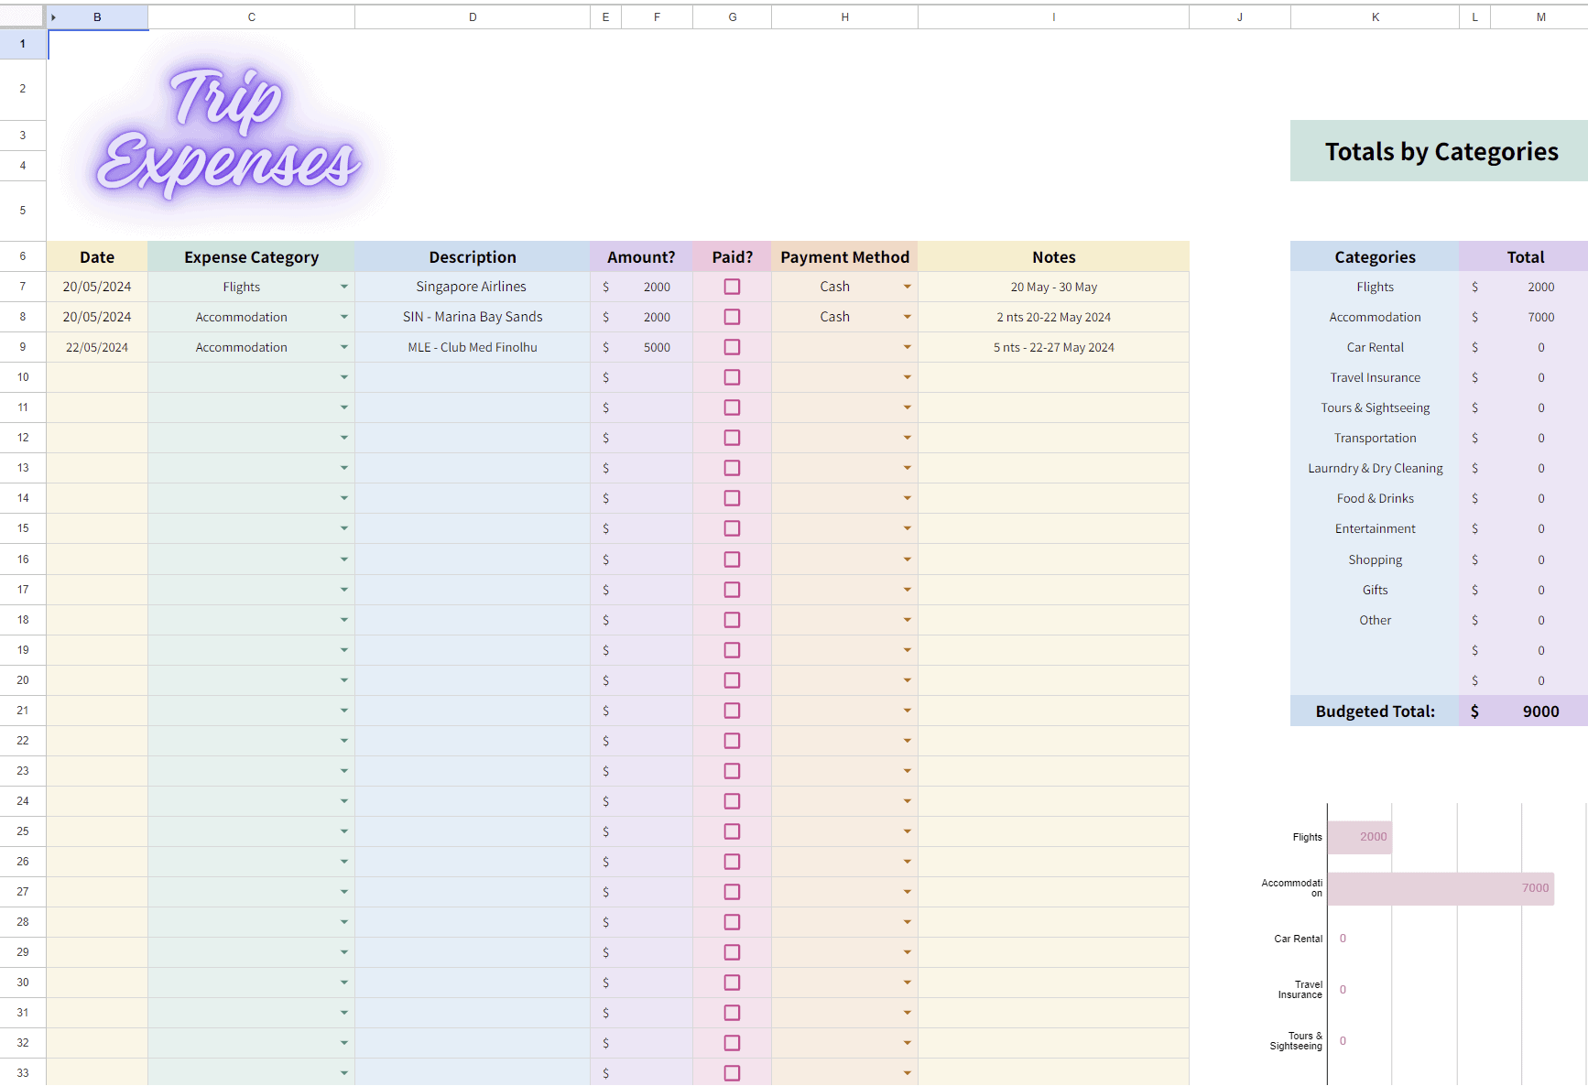The height and width of the screenshot is (1086, 1588).
Task: Select the Totals by Categories banner
Action: pos(1440,151)
